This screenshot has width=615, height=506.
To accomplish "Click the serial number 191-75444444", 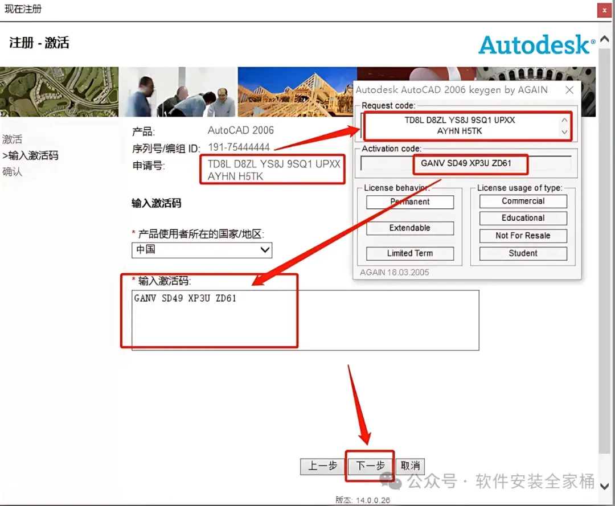I will click(x=239, y=147).
